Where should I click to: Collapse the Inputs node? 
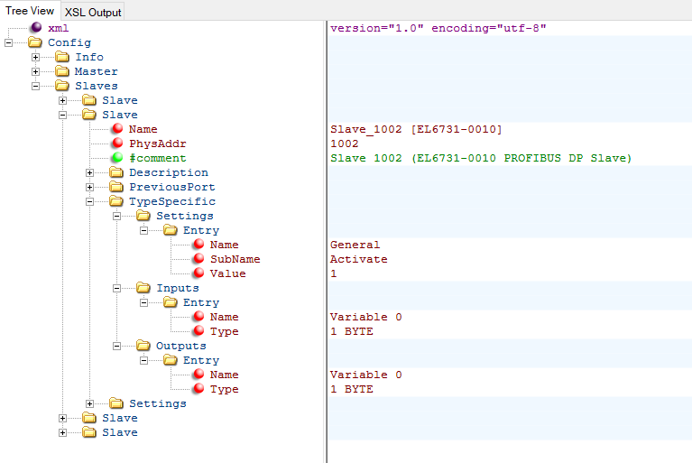(x=117, y=288)
